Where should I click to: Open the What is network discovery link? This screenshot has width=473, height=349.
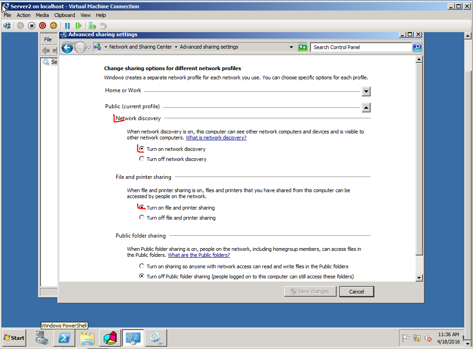pyautogui.click(x=216, y=138)
